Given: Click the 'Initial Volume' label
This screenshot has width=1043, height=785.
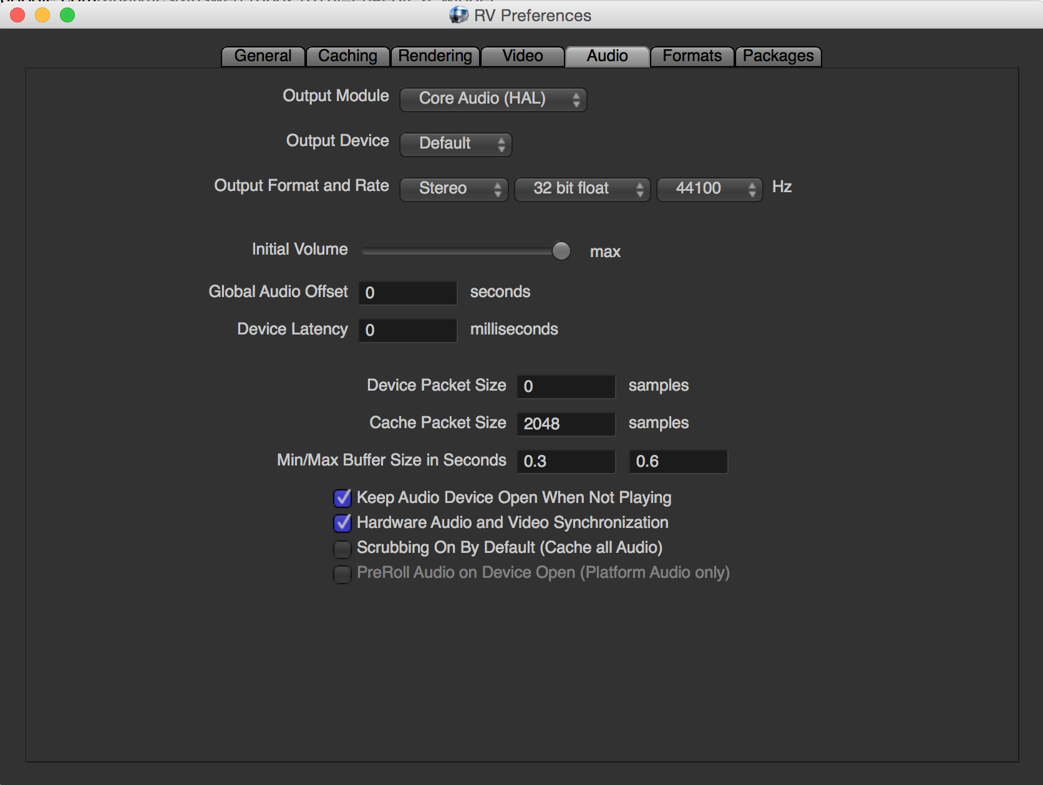Looking at the screenshot, I should 300,249.
